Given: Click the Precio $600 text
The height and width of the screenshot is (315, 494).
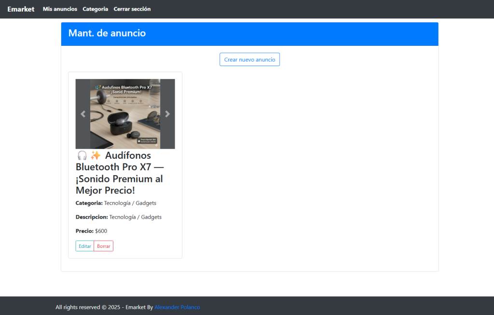Looking at the screenshot, I should [x=91, y=231].
